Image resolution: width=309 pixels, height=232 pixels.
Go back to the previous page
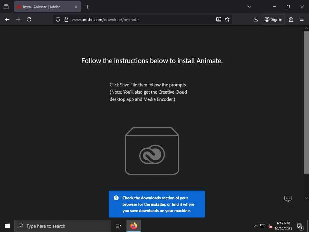[7, 19]
